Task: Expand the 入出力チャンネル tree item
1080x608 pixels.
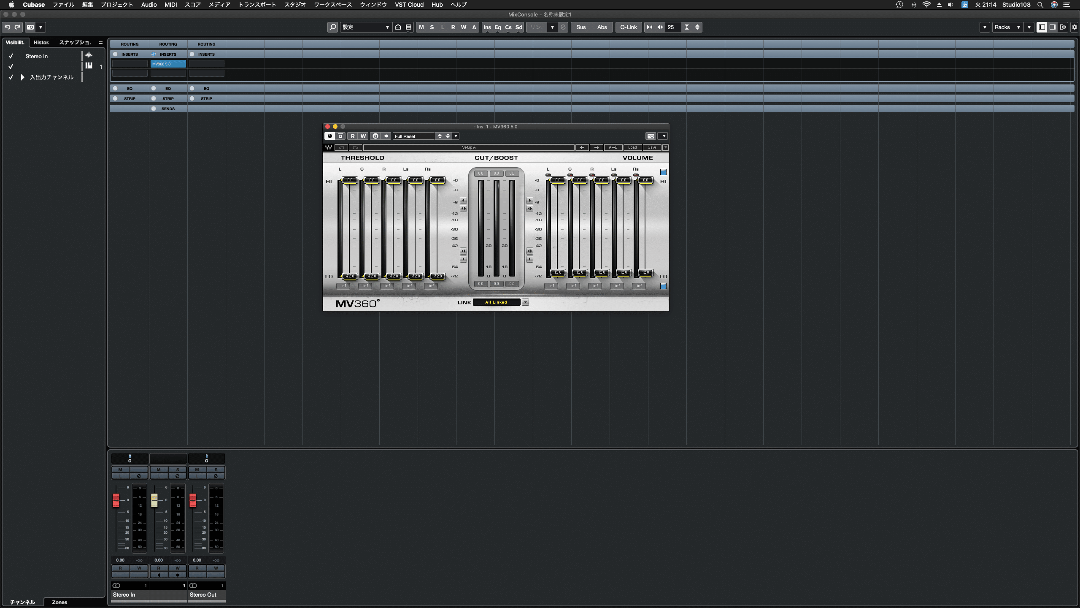Action: (x=22, y=77)
